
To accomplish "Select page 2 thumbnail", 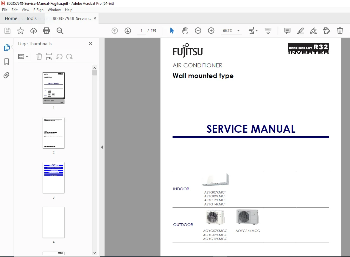I will point(54,133).
